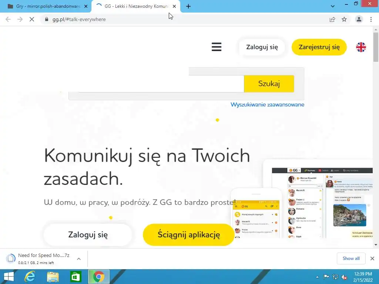Click the 0.8/2.1 GB download status text
379x284 pixels.
coord(36,263)
